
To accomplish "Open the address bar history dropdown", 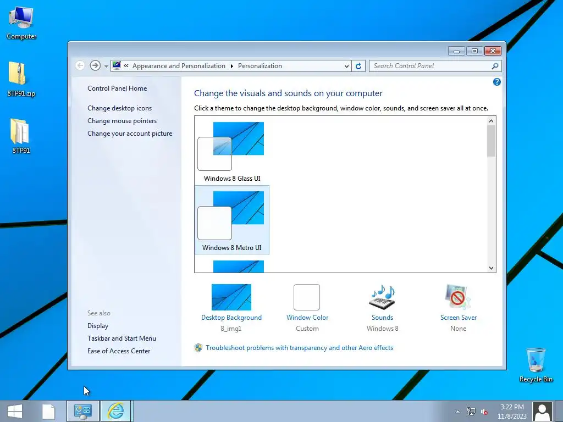I will click(x=346, y=66).
